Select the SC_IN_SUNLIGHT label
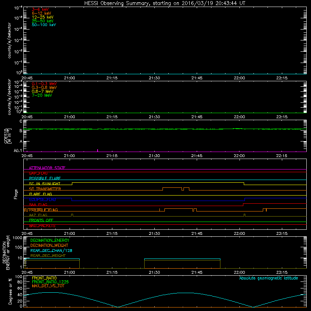This screenshot has height=311, width=311. tap(45, 183)
